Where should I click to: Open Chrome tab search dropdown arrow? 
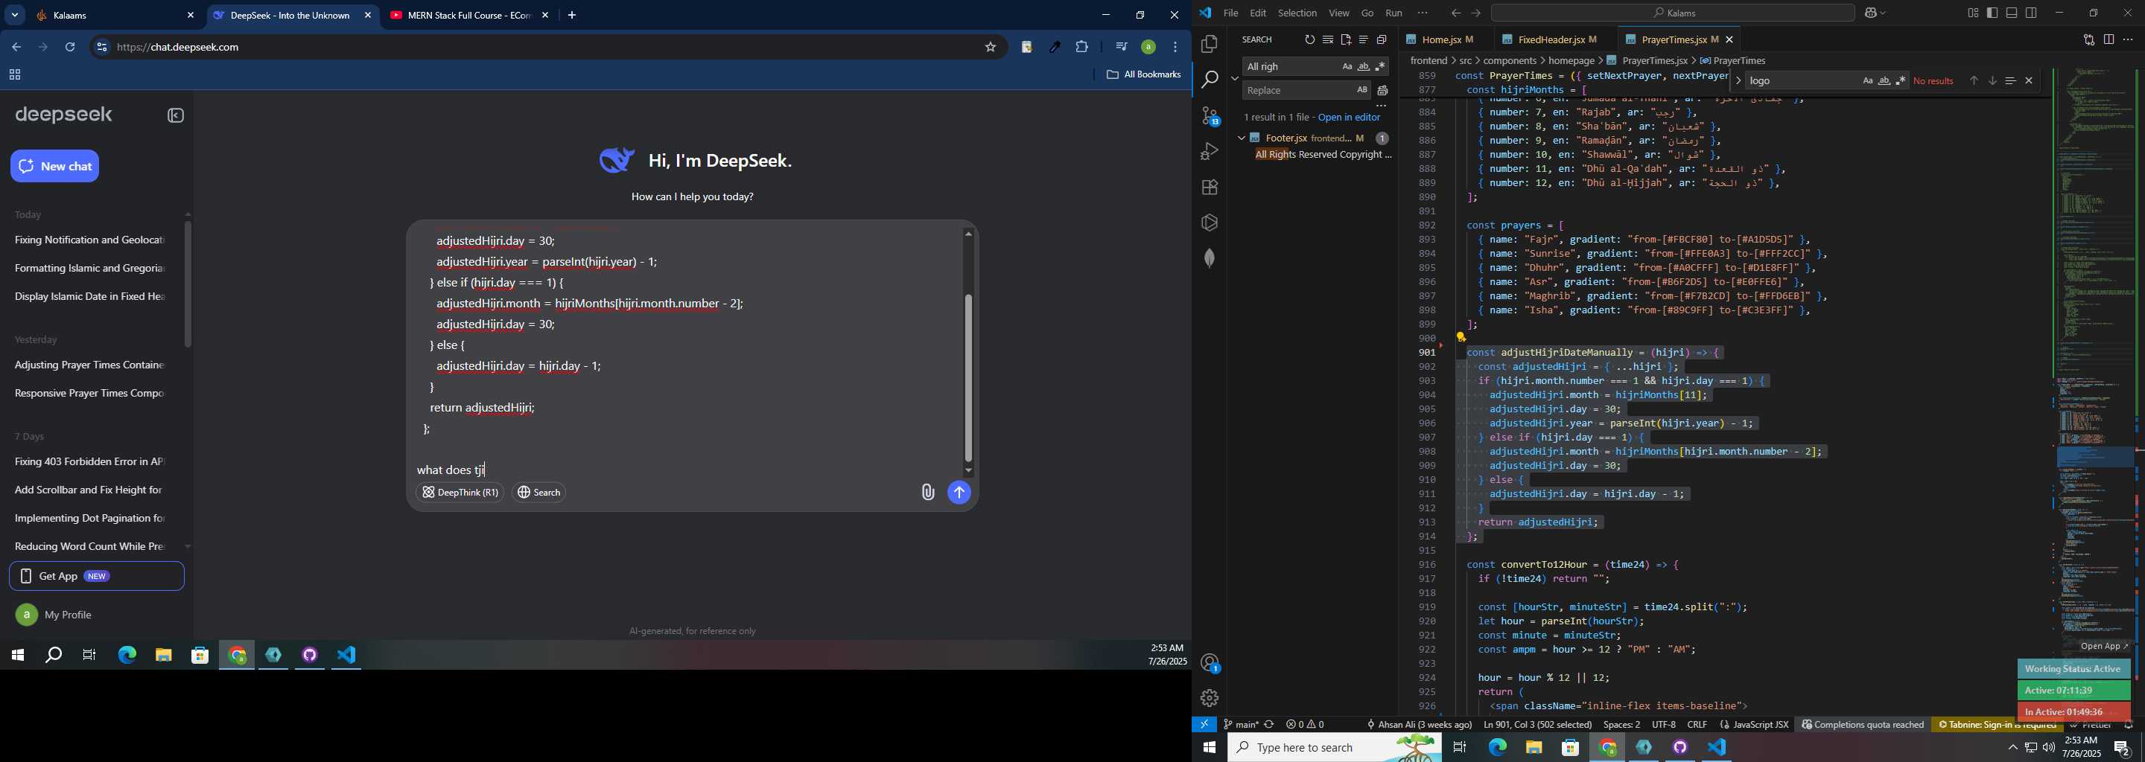[15, 15]
